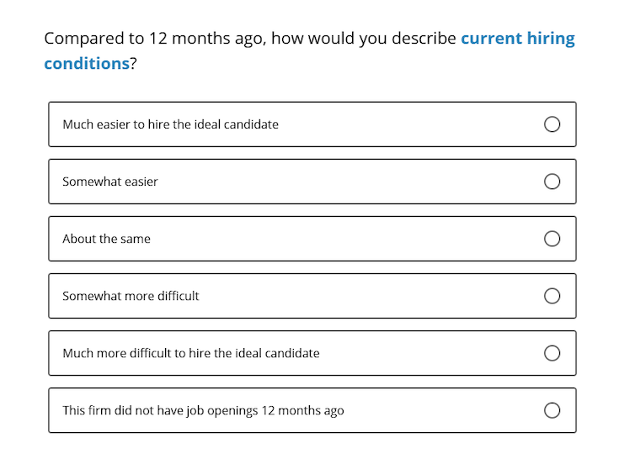The width and height of the screenshot is (619, 464).
Task: Click the 'Somewhat more difficult' label text
Action: tap(131, 296)
